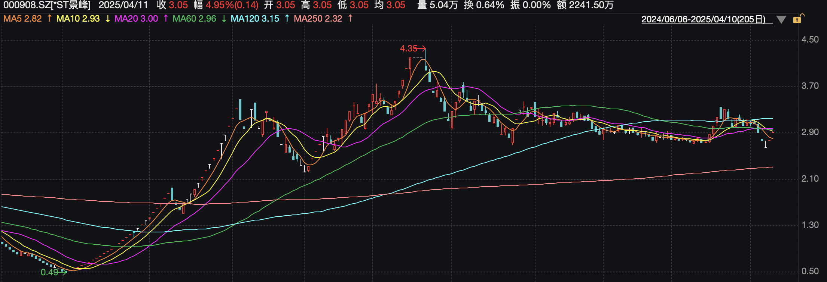The height and width of the screenshot is (282, 827).
Task: Click the yellow unlock padlock icon
Action: (x=798, y=19)
